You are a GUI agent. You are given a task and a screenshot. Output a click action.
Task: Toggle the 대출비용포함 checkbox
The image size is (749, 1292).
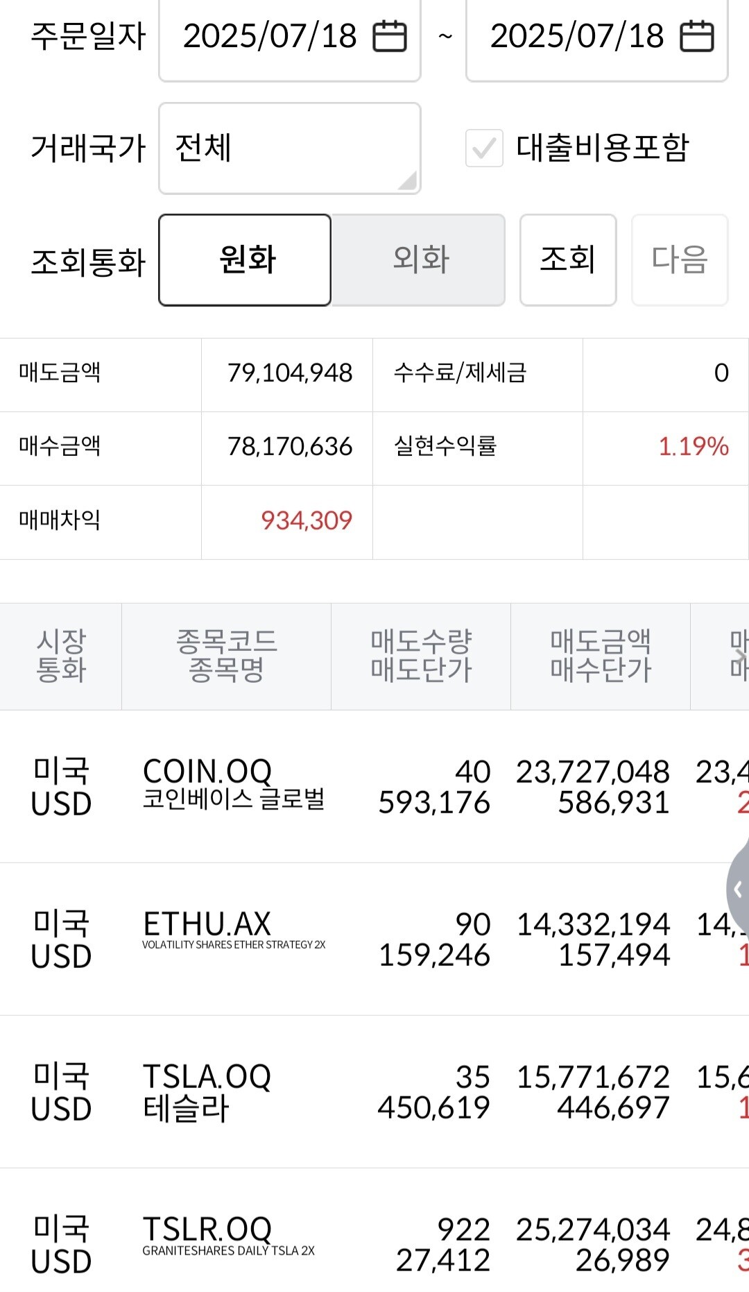484,148
